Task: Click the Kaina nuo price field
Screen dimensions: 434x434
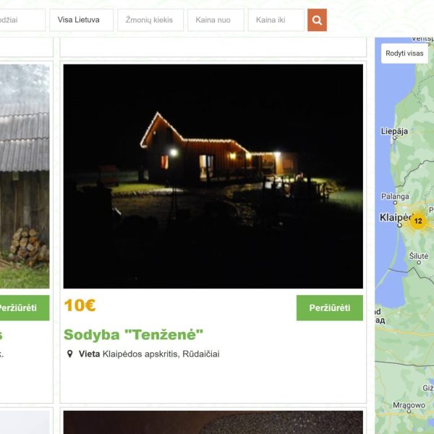Action: click(x=216, y=20)
